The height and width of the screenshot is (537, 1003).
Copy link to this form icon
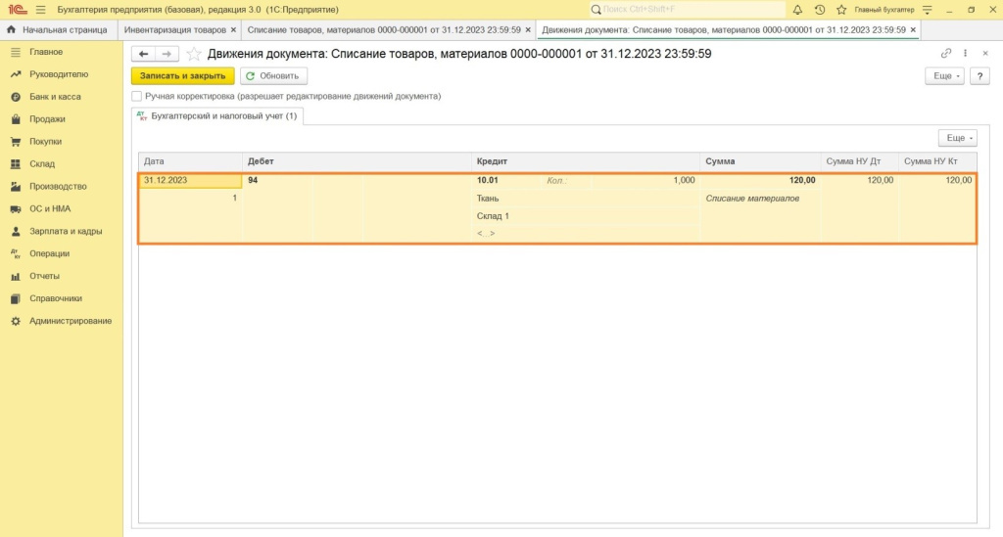point(946,54)
